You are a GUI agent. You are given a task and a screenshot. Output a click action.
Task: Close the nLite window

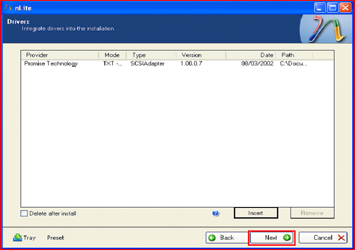[x=346, y=8]
